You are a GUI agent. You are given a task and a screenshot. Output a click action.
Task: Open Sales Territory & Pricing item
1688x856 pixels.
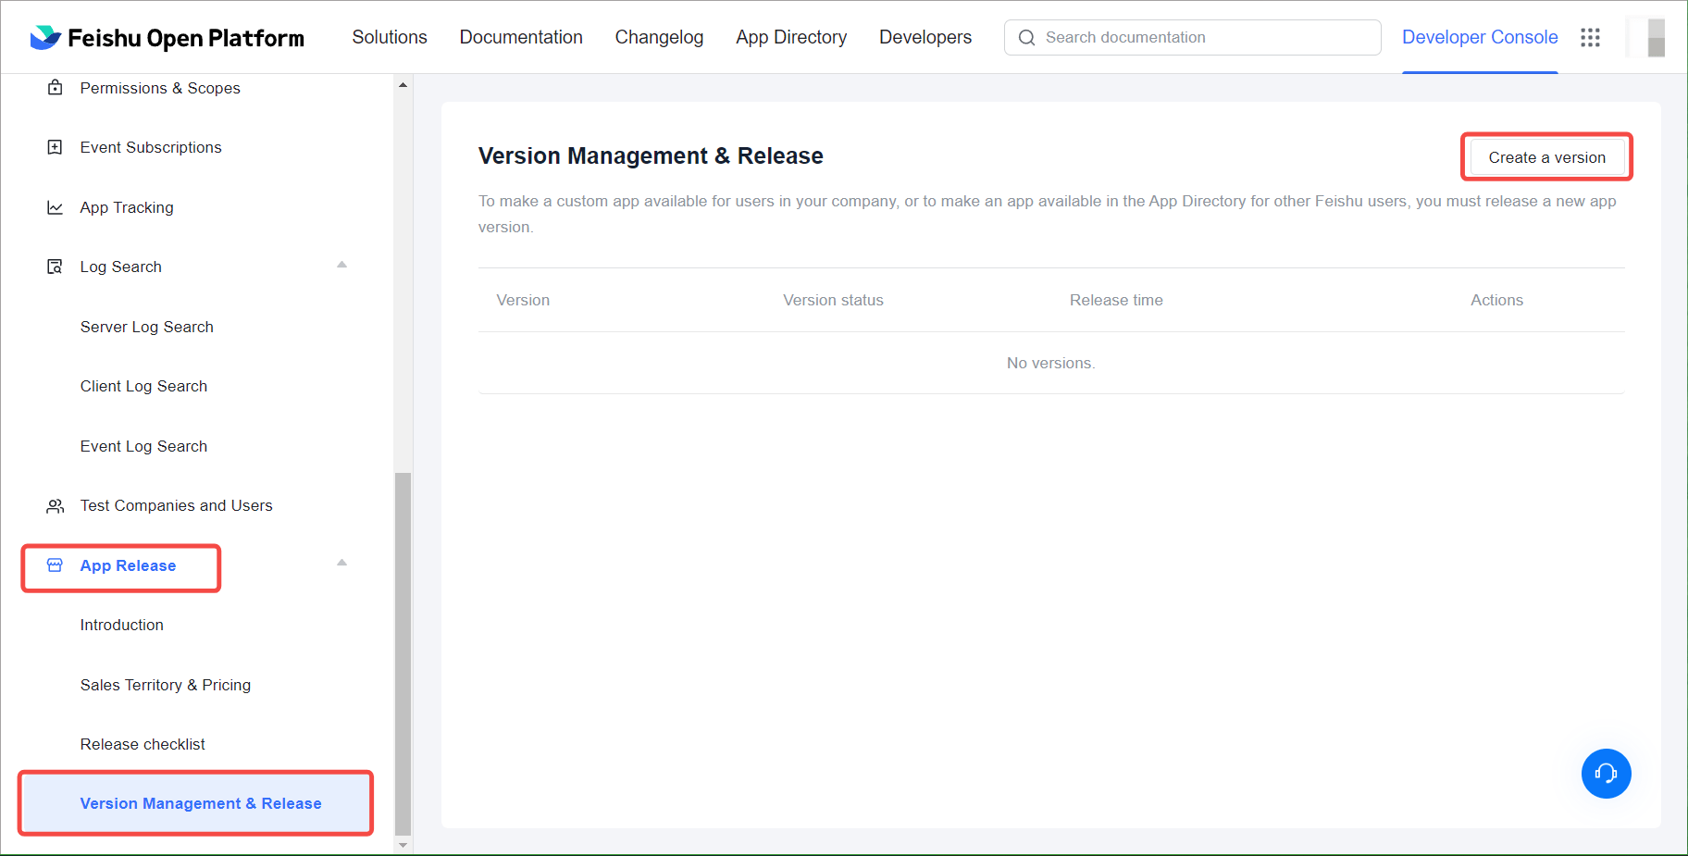click(x=165, y=685)
